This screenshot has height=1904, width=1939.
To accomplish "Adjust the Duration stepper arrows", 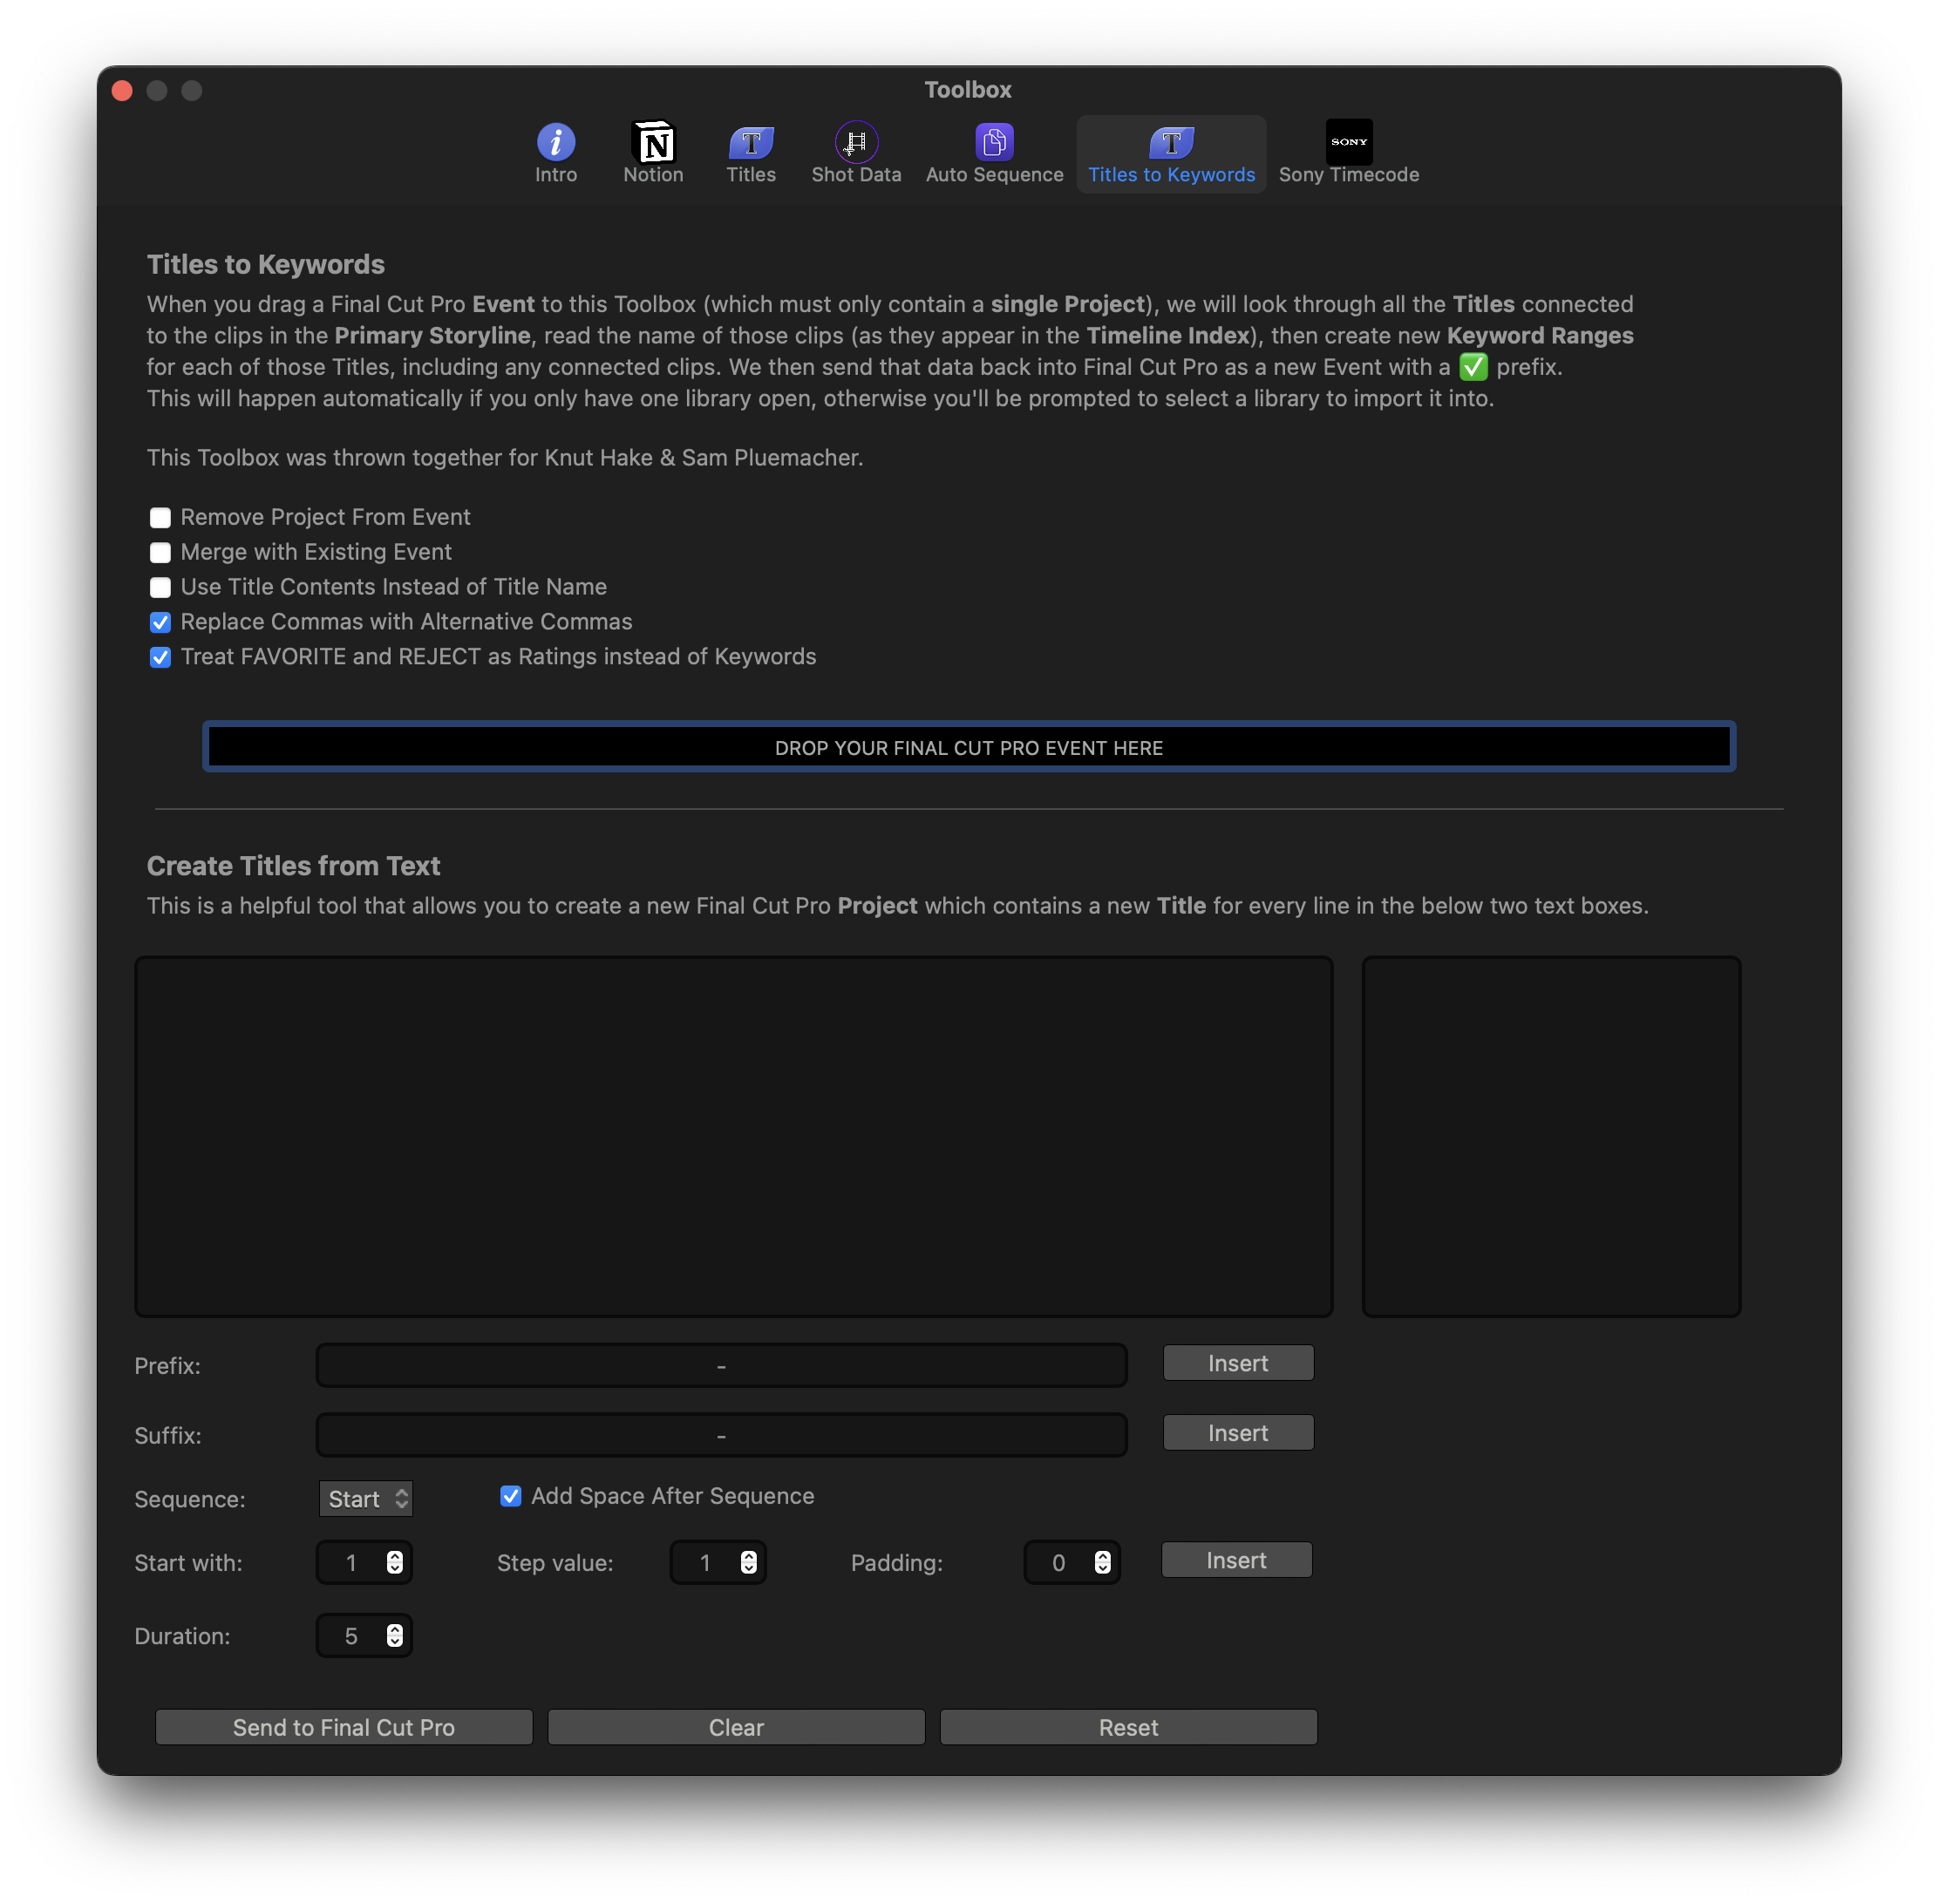I will (x=395, y=1636).
